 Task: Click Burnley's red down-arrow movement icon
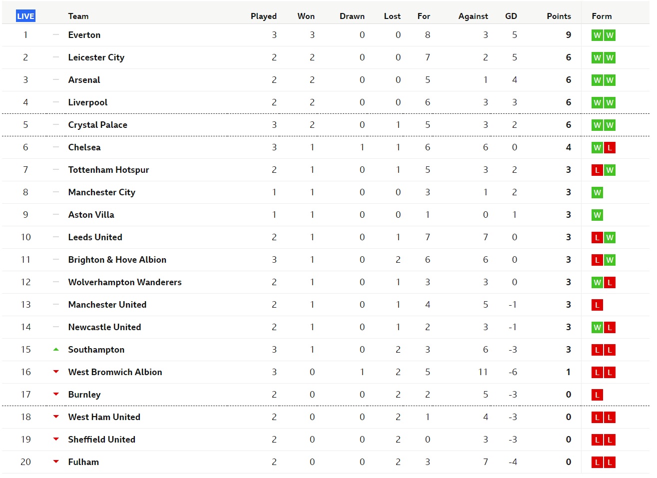56,394
